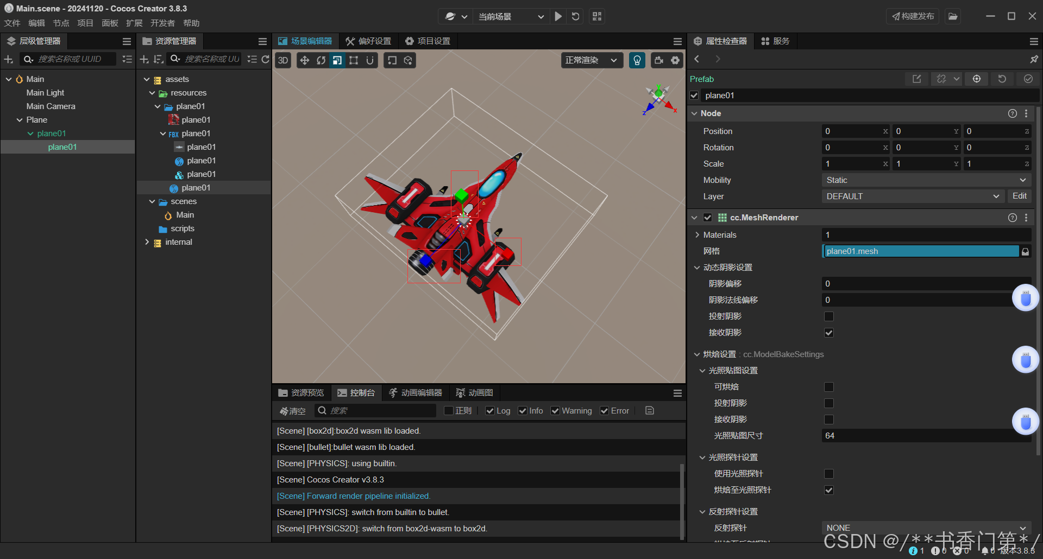This screenshot has width=1043, height=559.
Task: Switch to the 偏好设置 tab
Action: pos(368,41)
